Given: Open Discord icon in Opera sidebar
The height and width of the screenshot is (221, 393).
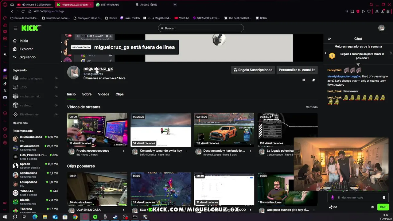Looking at the screenshot, I should [x=5, y=97].
